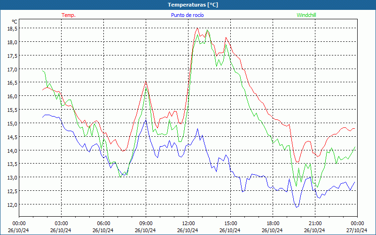
Task: Select the green 'Windchill' legend label
Action: click(306, 15)
